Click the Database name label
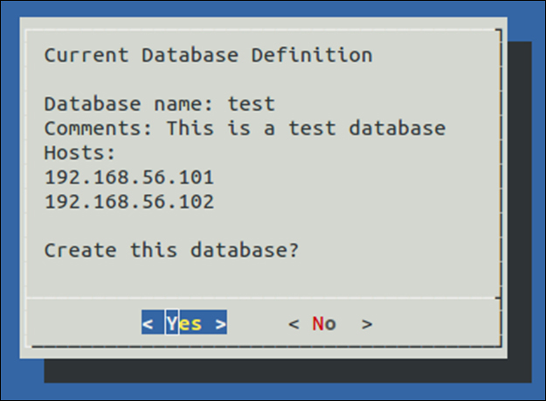Image resolution: width=546 pixels, height=401 pixels. tap(128, 104)
